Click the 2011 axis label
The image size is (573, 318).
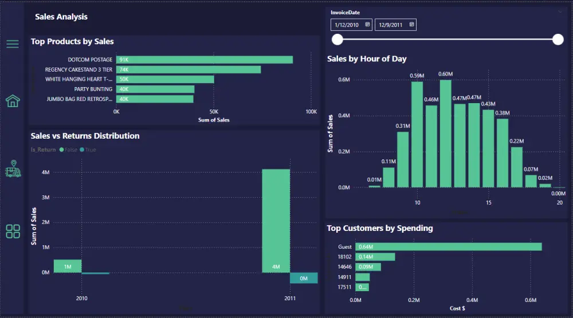click(290, 299)
